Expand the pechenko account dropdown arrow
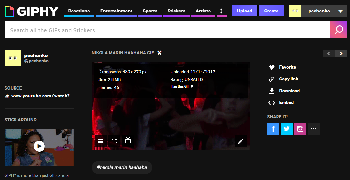Viewport: 350px width, 180px height. 340,11
